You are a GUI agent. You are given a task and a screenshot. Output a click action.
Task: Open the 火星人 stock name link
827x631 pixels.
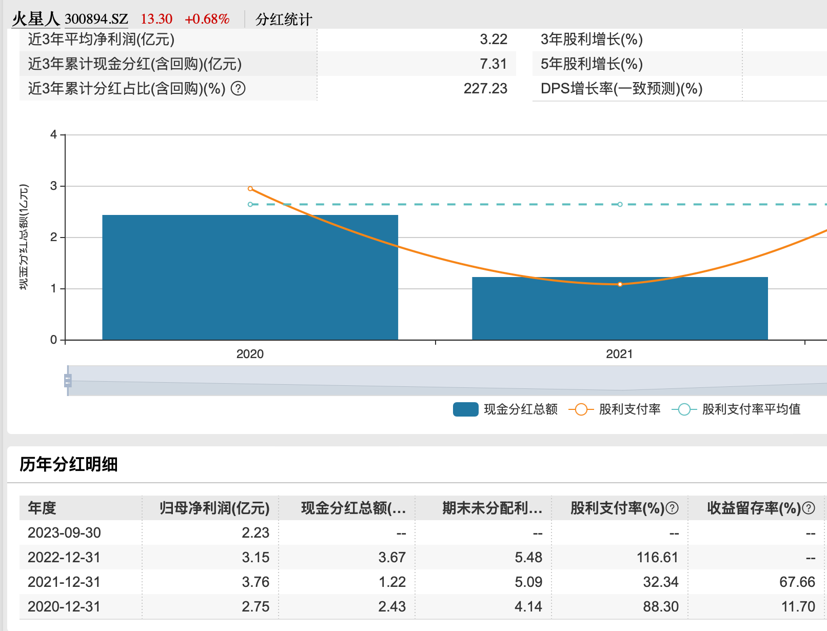(35, 17)
